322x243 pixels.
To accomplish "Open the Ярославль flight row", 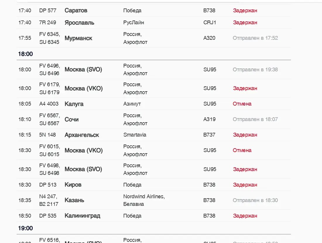I will point(79,23).
